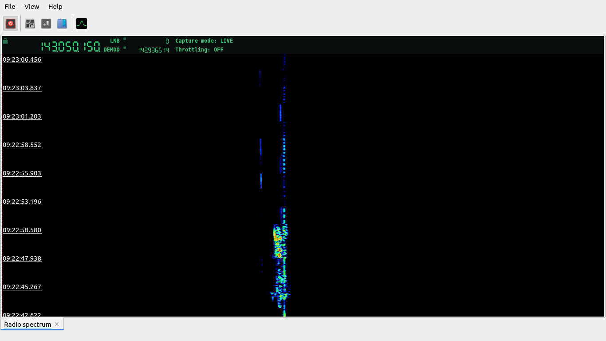Open the bookmark manager folder icon

click(x=62, y=24)
